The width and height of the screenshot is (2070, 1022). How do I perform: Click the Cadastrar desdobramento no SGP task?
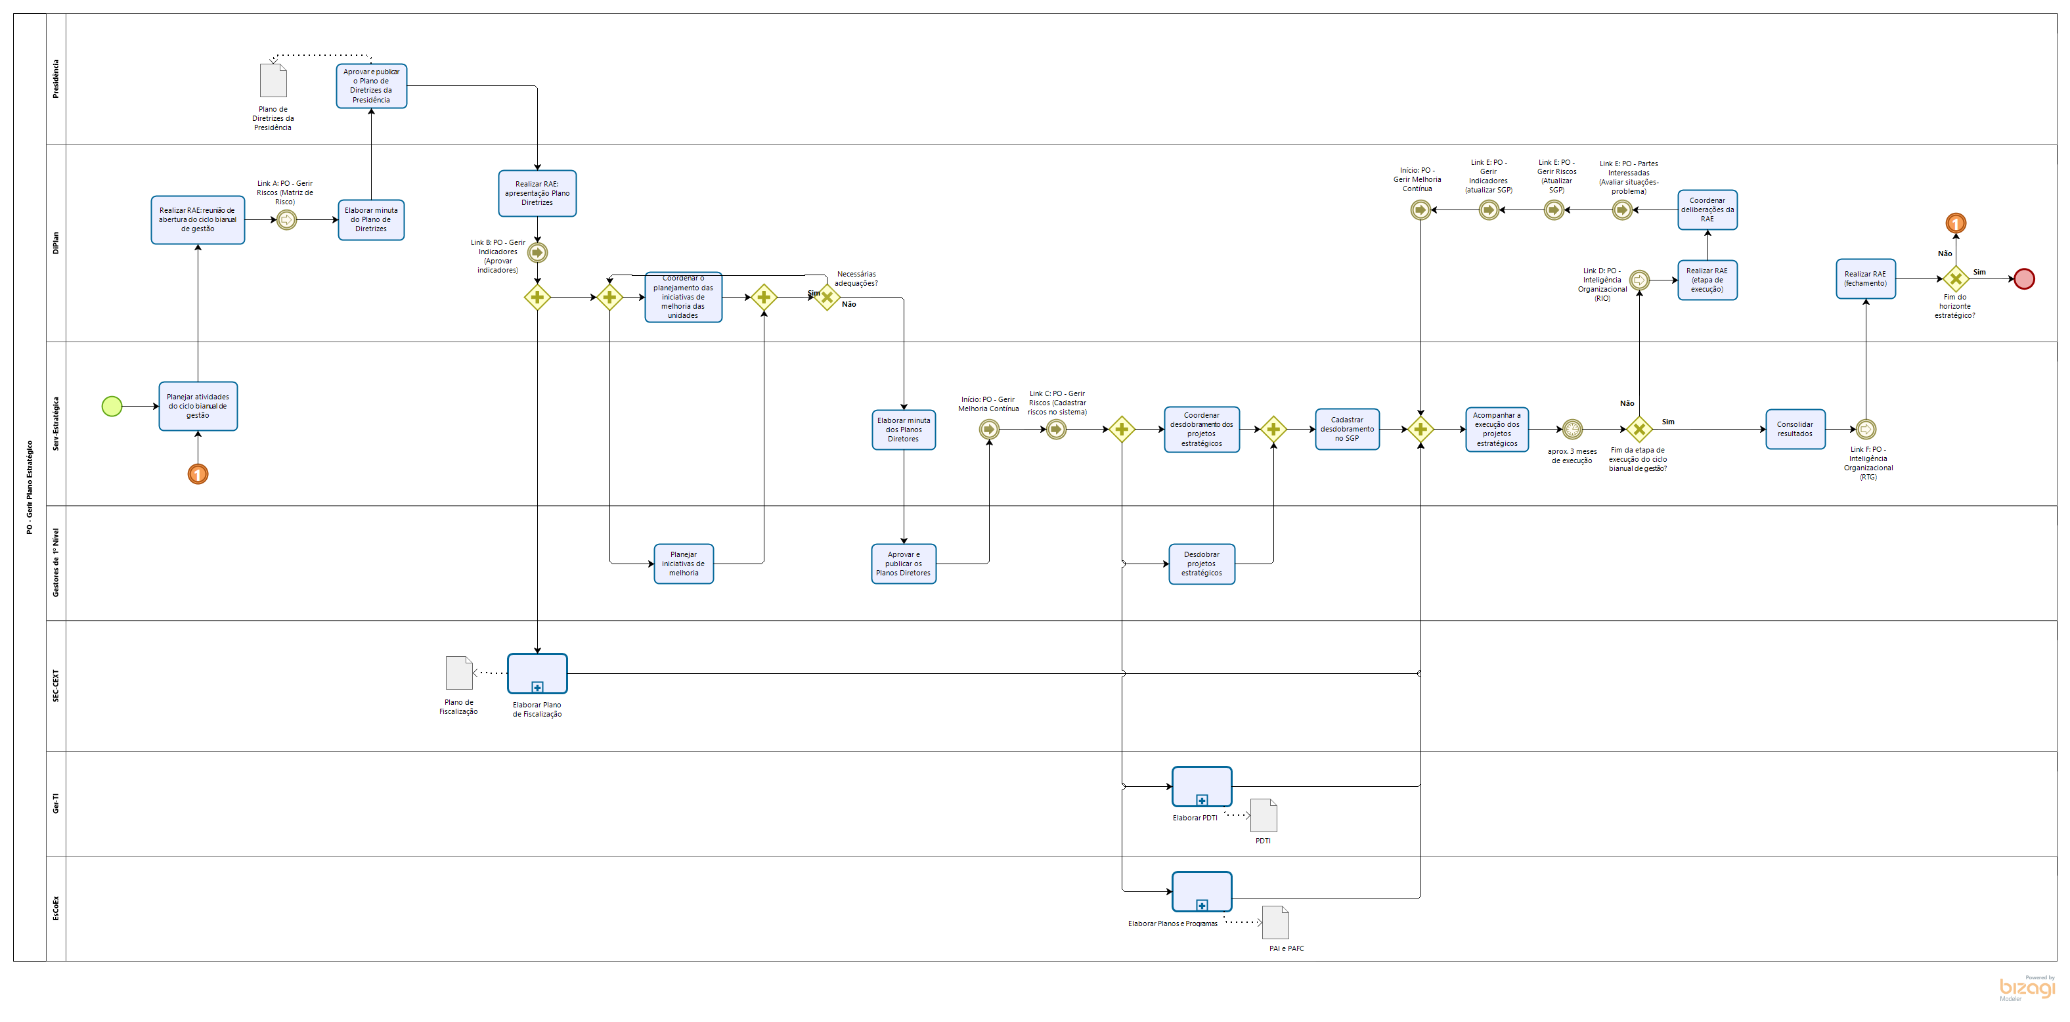[1347, 429]
